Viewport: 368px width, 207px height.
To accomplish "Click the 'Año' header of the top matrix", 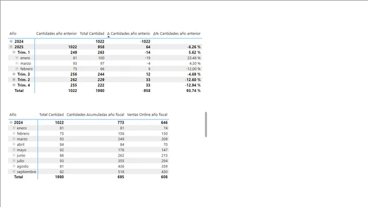I will pos(13,33).
